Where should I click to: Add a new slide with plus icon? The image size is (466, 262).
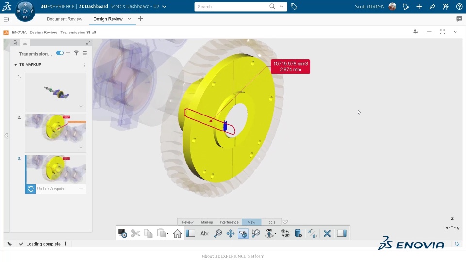click(x=68, y=53)
